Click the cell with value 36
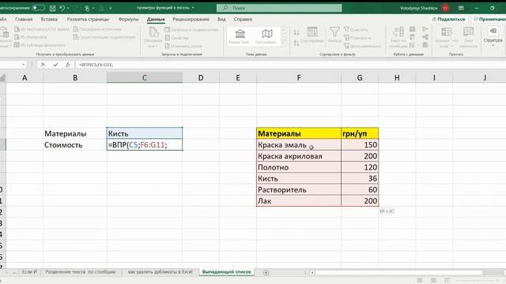The image size is (506, 284). (x=360, y=178)
